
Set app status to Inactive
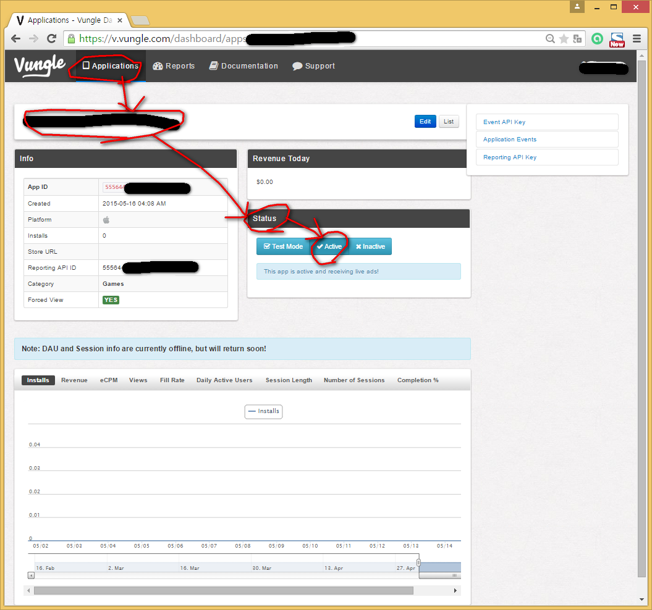[x=370, y=246]
